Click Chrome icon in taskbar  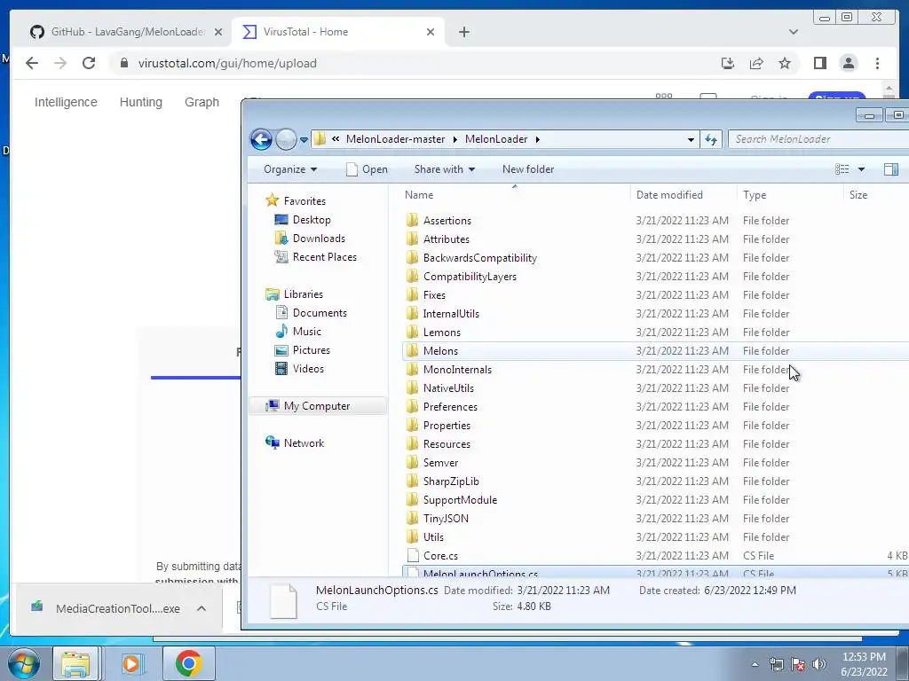coord(188,663)
